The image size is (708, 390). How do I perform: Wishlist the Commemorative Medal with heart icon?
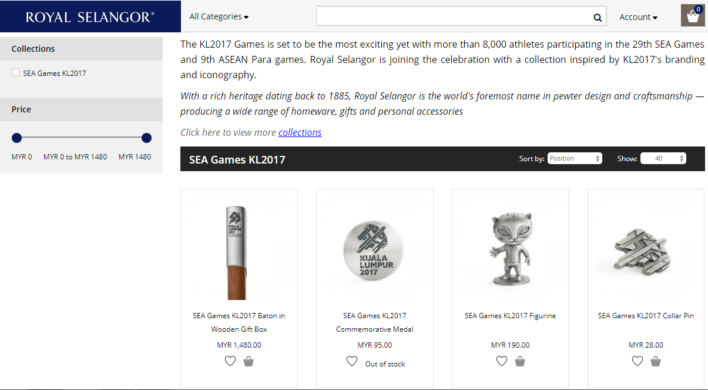pos(352,361)
